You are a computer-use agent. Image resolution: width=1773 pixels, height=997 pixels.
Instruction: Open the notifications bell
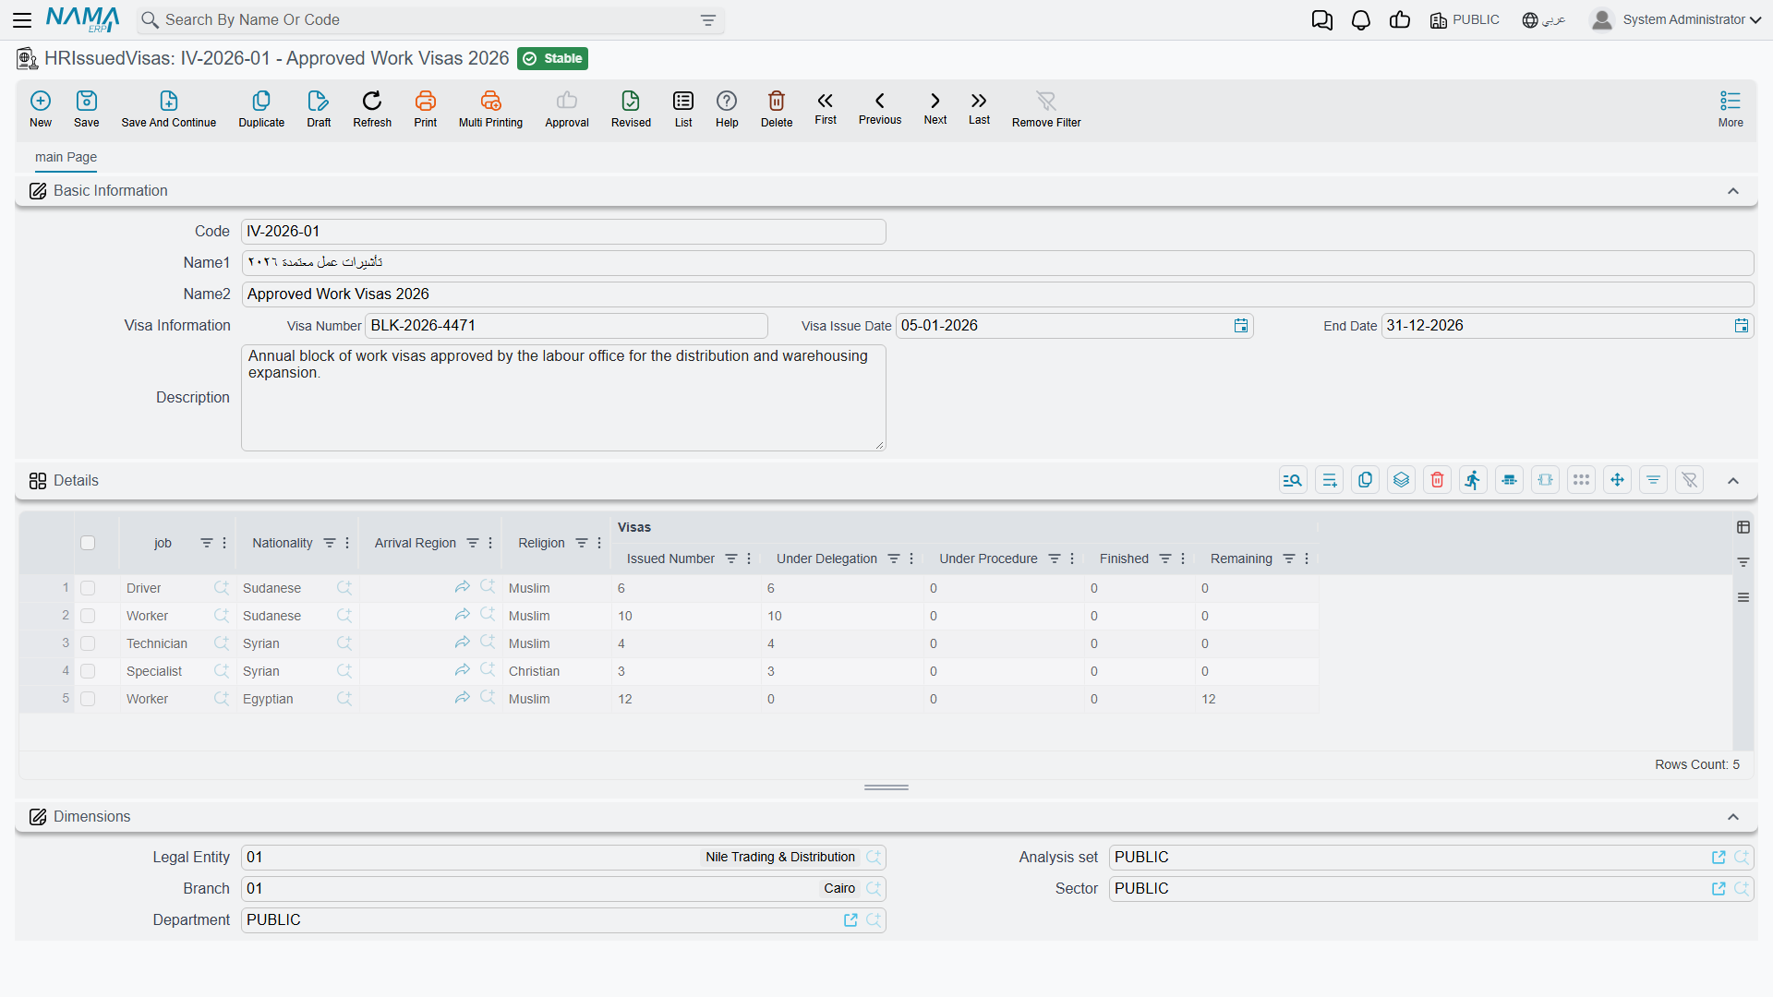[1361, 20]
